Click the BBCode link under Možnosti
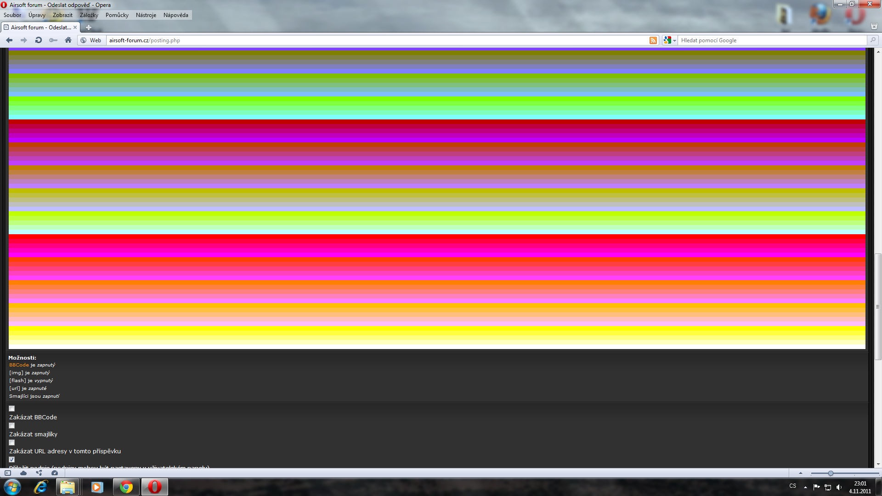 tap(19, 365)
